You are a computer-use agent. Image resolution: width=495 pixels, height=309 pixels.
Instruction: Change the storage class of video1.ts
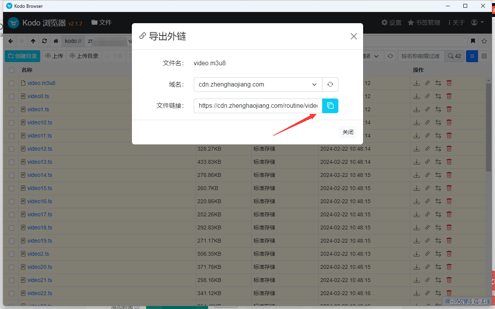click(438, 109)
